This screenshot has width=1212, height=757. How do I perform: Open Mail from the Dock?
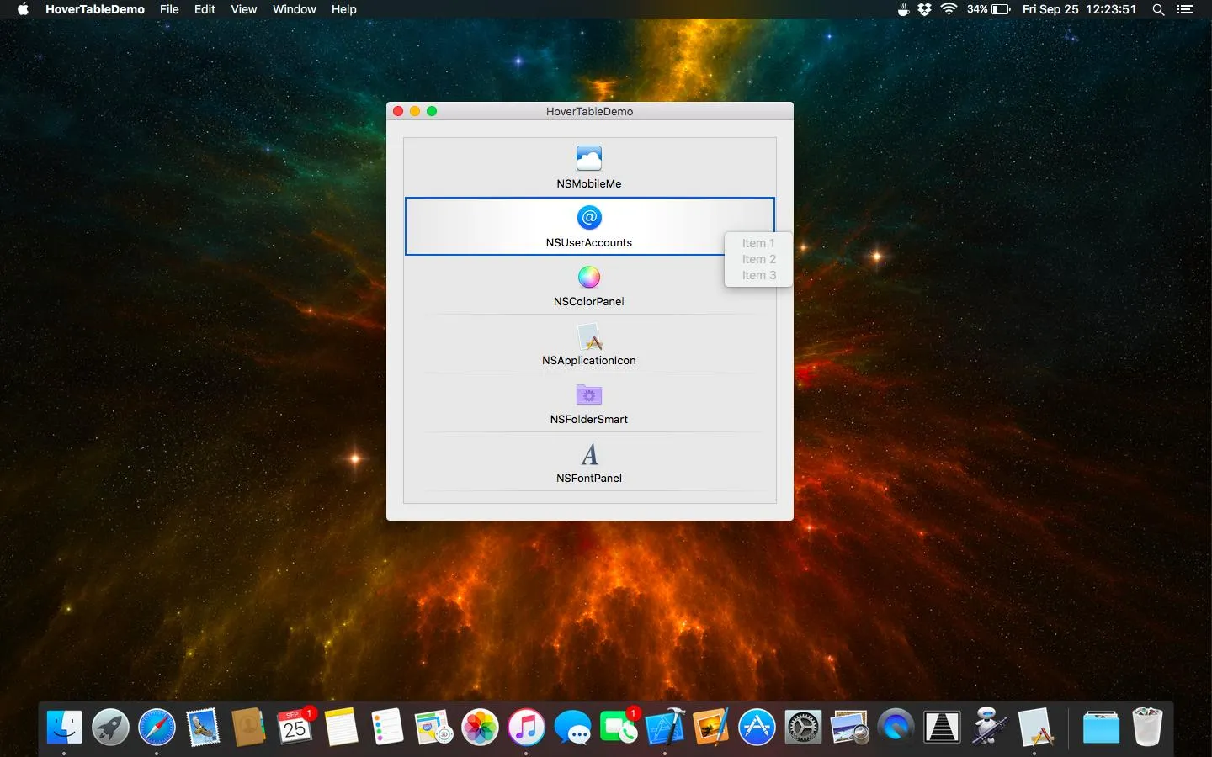pos(203,728)
